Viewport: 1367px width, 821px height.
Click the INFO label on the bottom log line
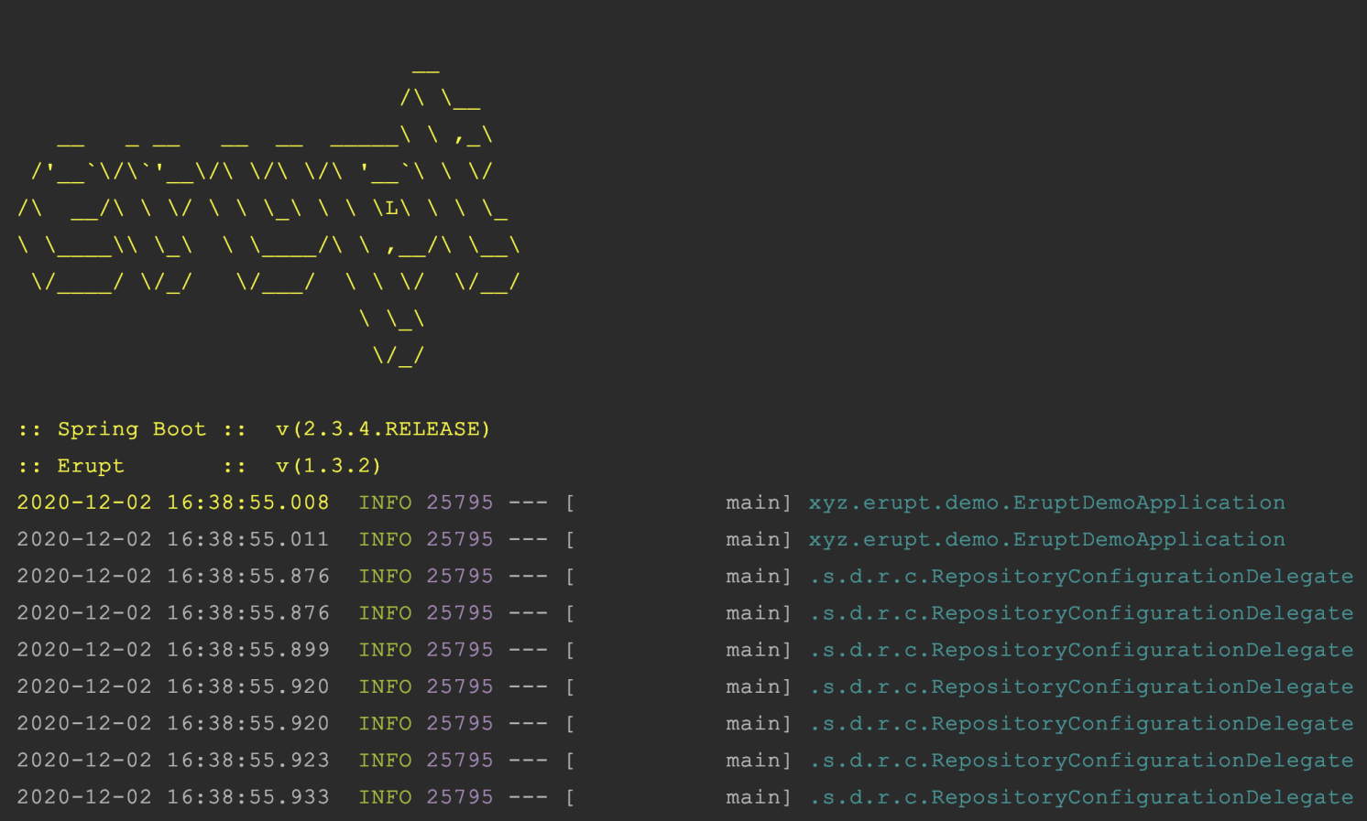coord(385,796)
